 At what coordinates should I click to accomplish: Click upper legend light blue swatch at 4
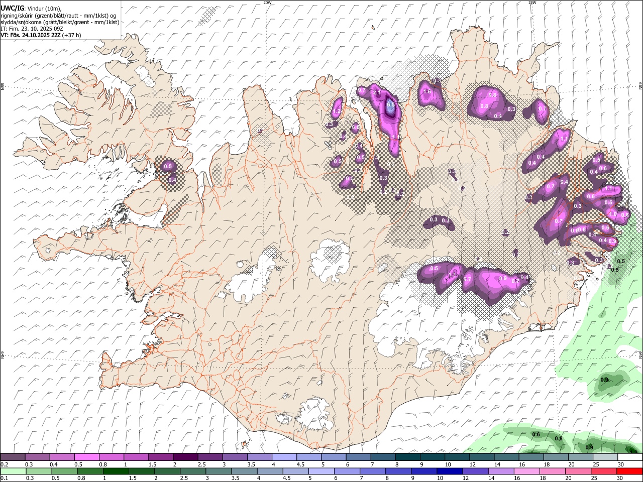(x=284, y=457)
